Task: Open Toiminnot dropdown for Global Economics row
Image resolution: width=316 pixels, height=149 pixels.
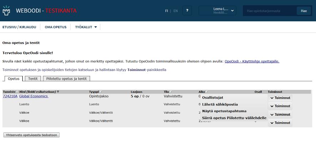Action: (280, 98)
